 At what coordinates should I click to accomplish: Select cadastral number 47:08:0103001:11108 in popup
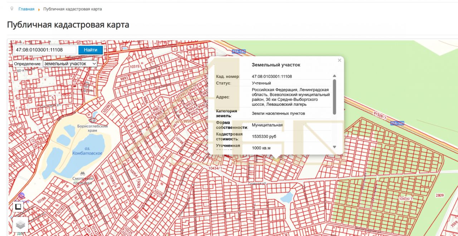coord(272,77)
